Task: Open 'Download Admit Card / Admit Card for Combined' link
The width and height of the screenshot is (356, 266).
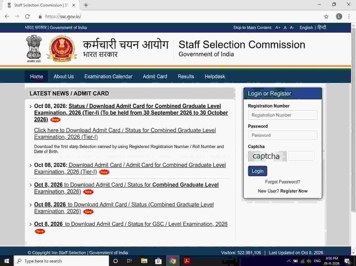Action: 130,168
